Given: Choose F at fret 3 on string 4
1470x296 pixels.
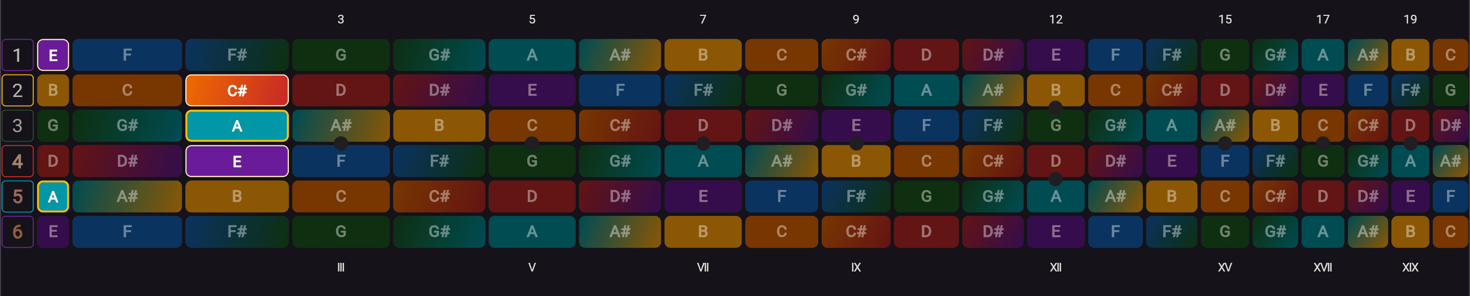Looking at the screenshot, I should click(340, 161).
